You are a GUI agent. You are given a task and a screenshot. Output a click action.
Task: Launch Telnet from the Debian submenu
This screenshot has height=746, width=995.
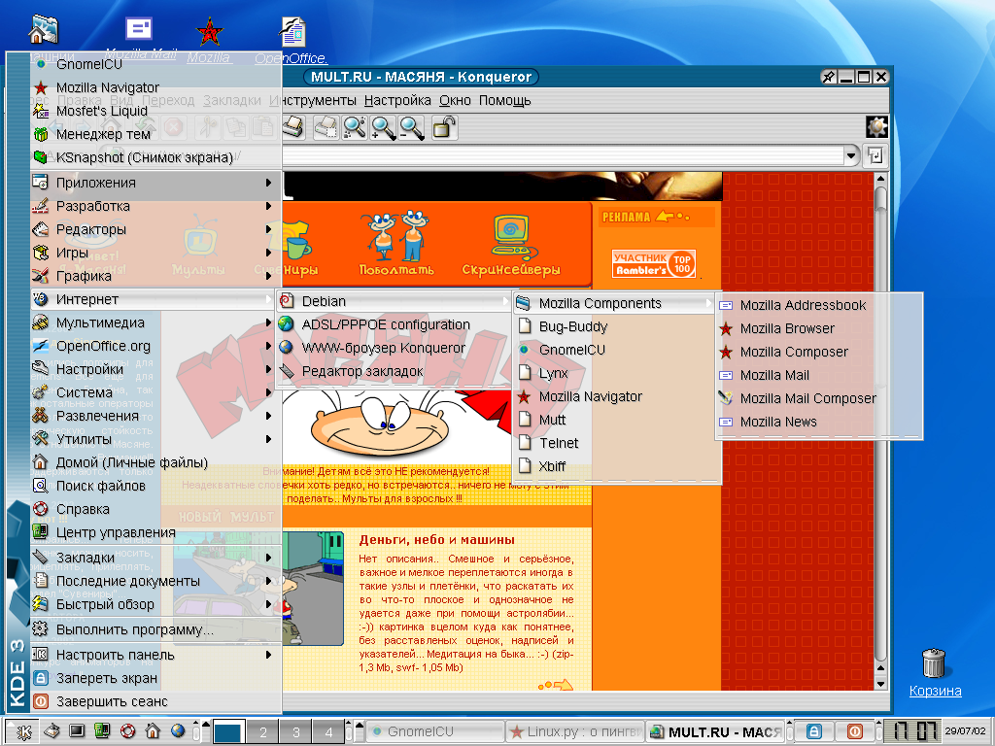coord(616,443)
